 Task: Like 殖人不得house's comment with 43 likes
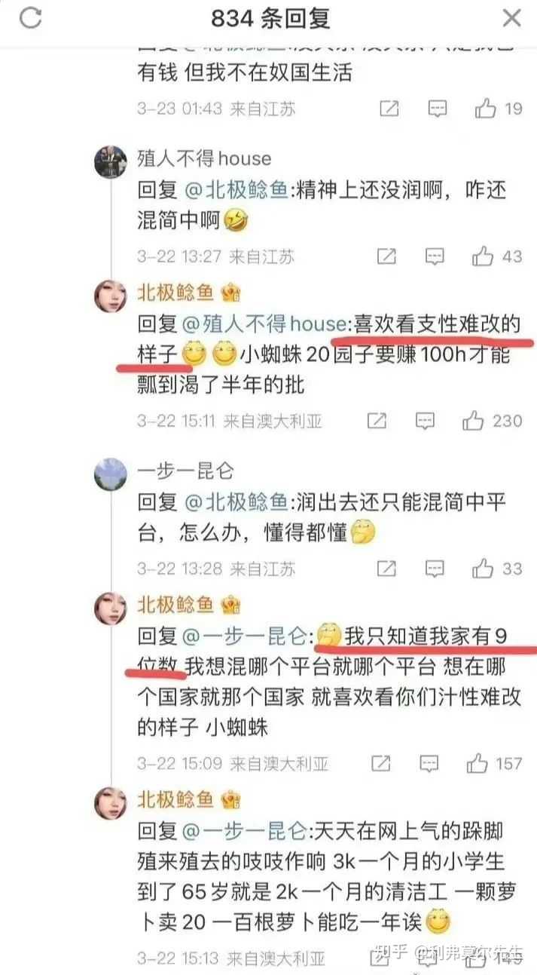pyautogui.click(x=483, y=257)
